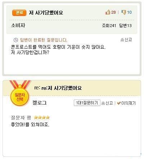
Task: Open the 소비자 questioner name
Action: tap(18, 25)
